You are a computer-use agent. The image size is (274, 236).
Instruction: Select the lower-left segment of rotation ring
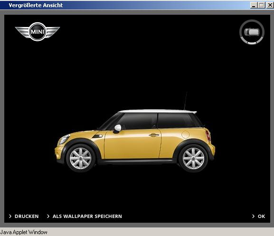[244, 39]
